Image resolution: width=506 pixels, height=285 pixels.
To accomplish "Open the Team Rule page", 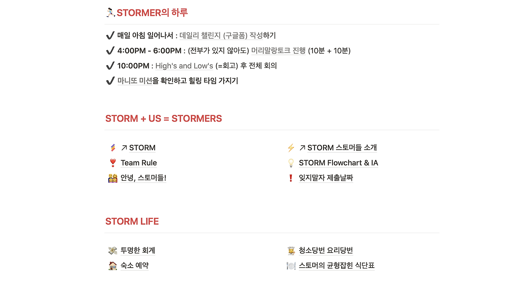I will [139, 163].
